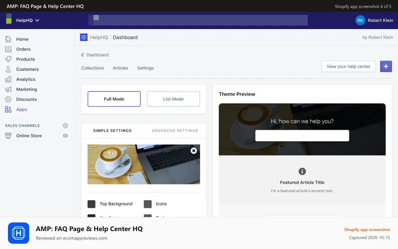Pick the Top Background color swatch
398x249 pixels.
pos(92,204)
